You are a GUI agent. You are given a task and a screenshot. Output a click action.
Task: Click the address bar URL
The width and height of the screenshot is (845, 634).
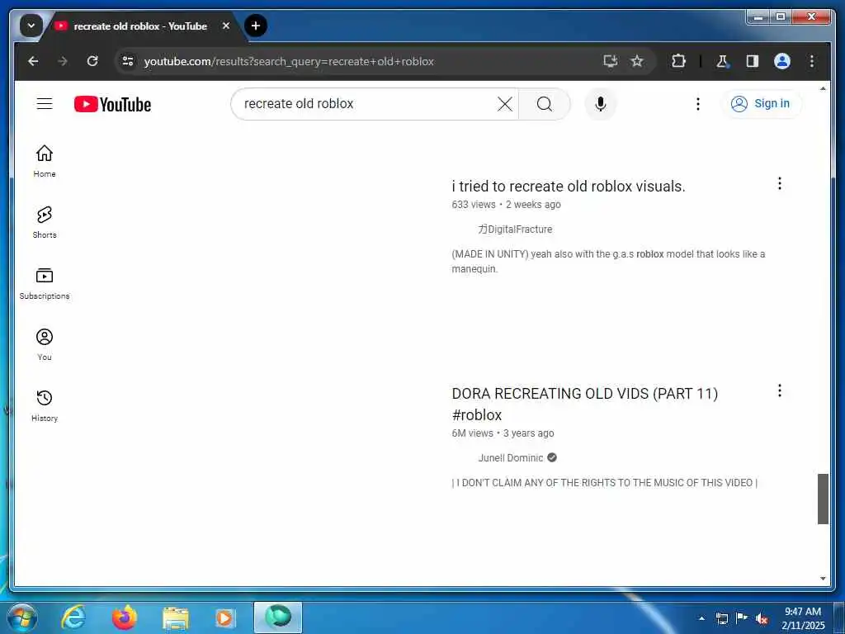(x=289, y=61)
